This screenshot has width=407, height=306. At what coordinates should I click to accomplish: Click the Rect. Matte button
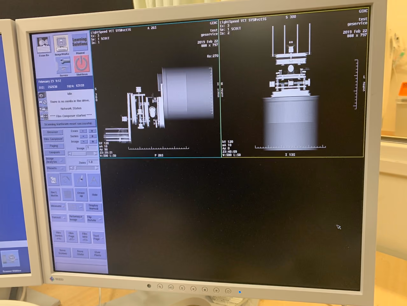point(54,194)
